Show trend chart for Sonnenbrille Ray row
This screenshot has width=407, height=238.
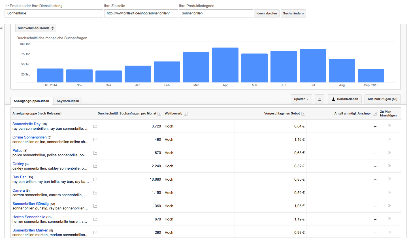tap(95, 126)
